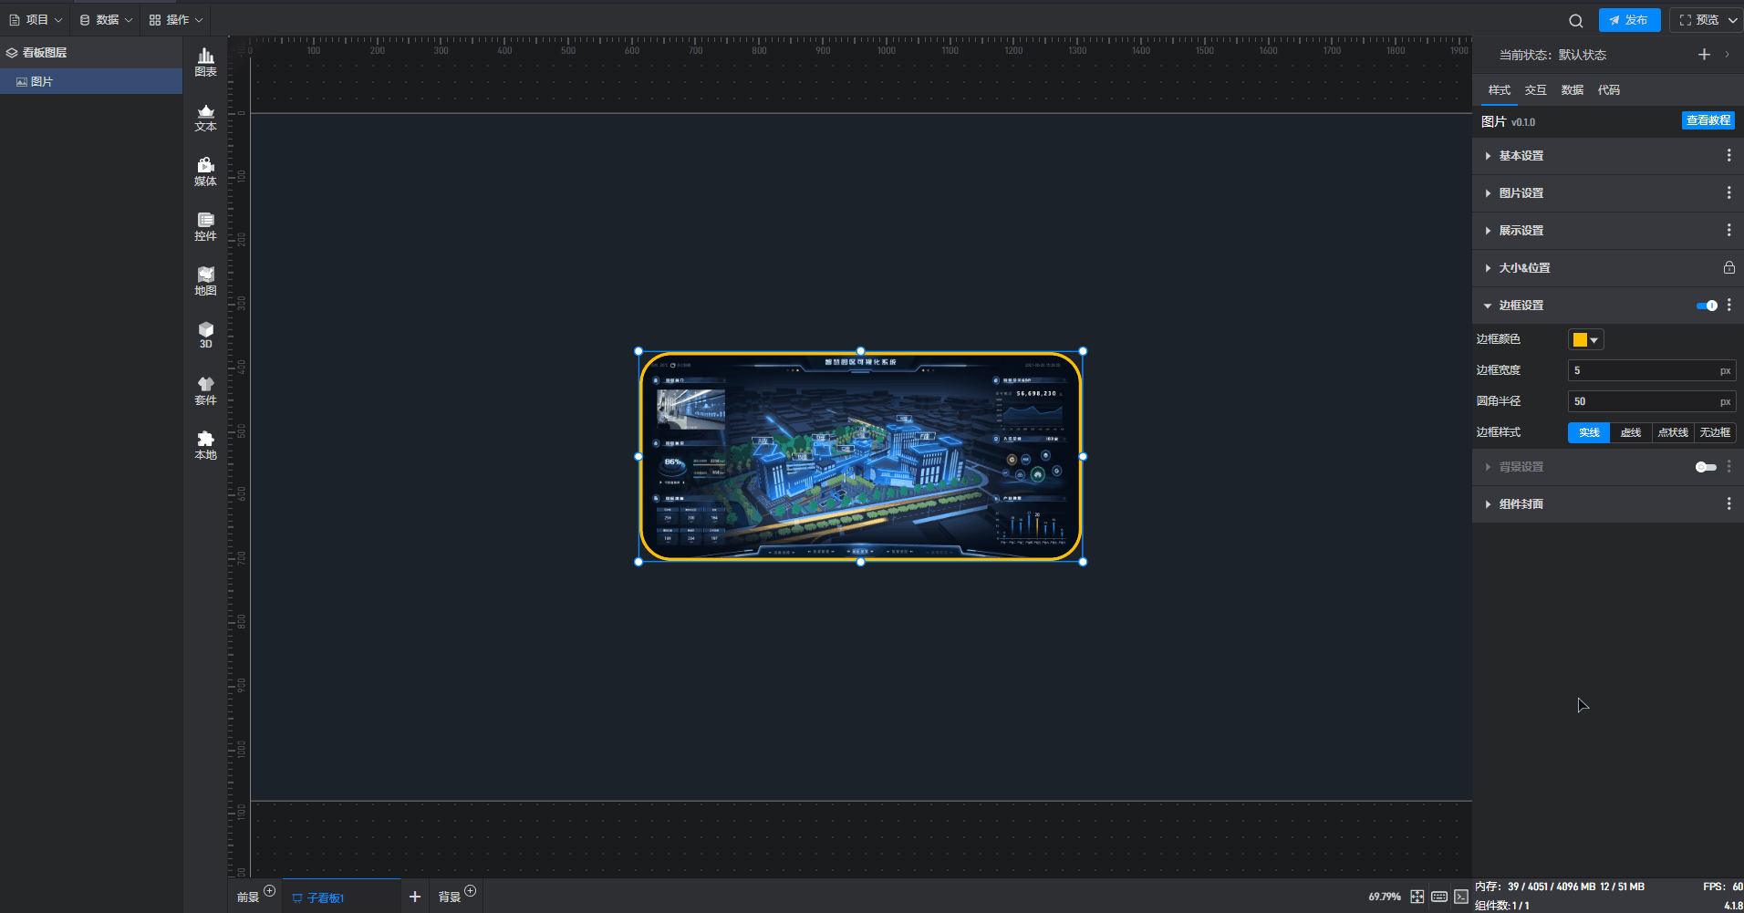The image size is (1744, 913).
Task: Click the 圆角半径 radius input field
Action: [1642, 401]
